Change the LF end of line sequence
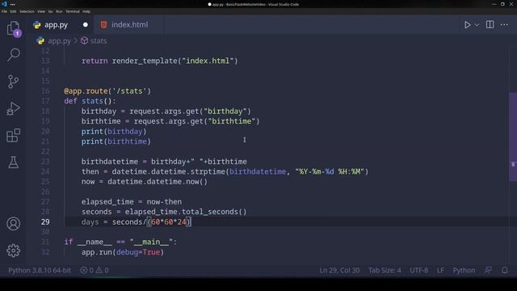This screenshot has width=517, height=291. [x=440, y=270]
